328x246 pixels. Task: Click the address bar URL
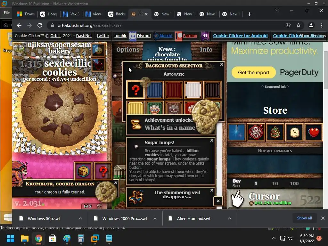pos(90,26)
